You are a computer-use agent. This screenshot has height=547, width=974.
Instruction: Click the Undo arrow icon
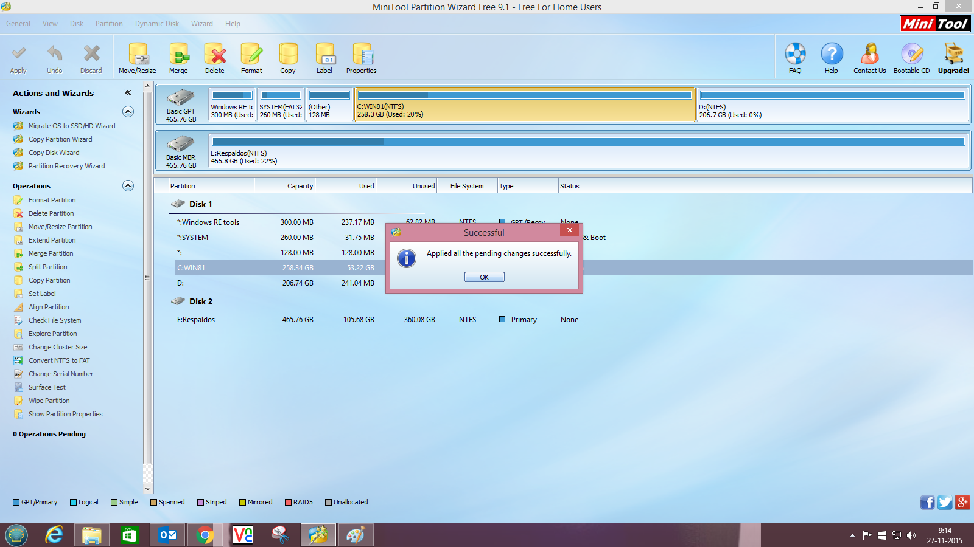point(55,53)
